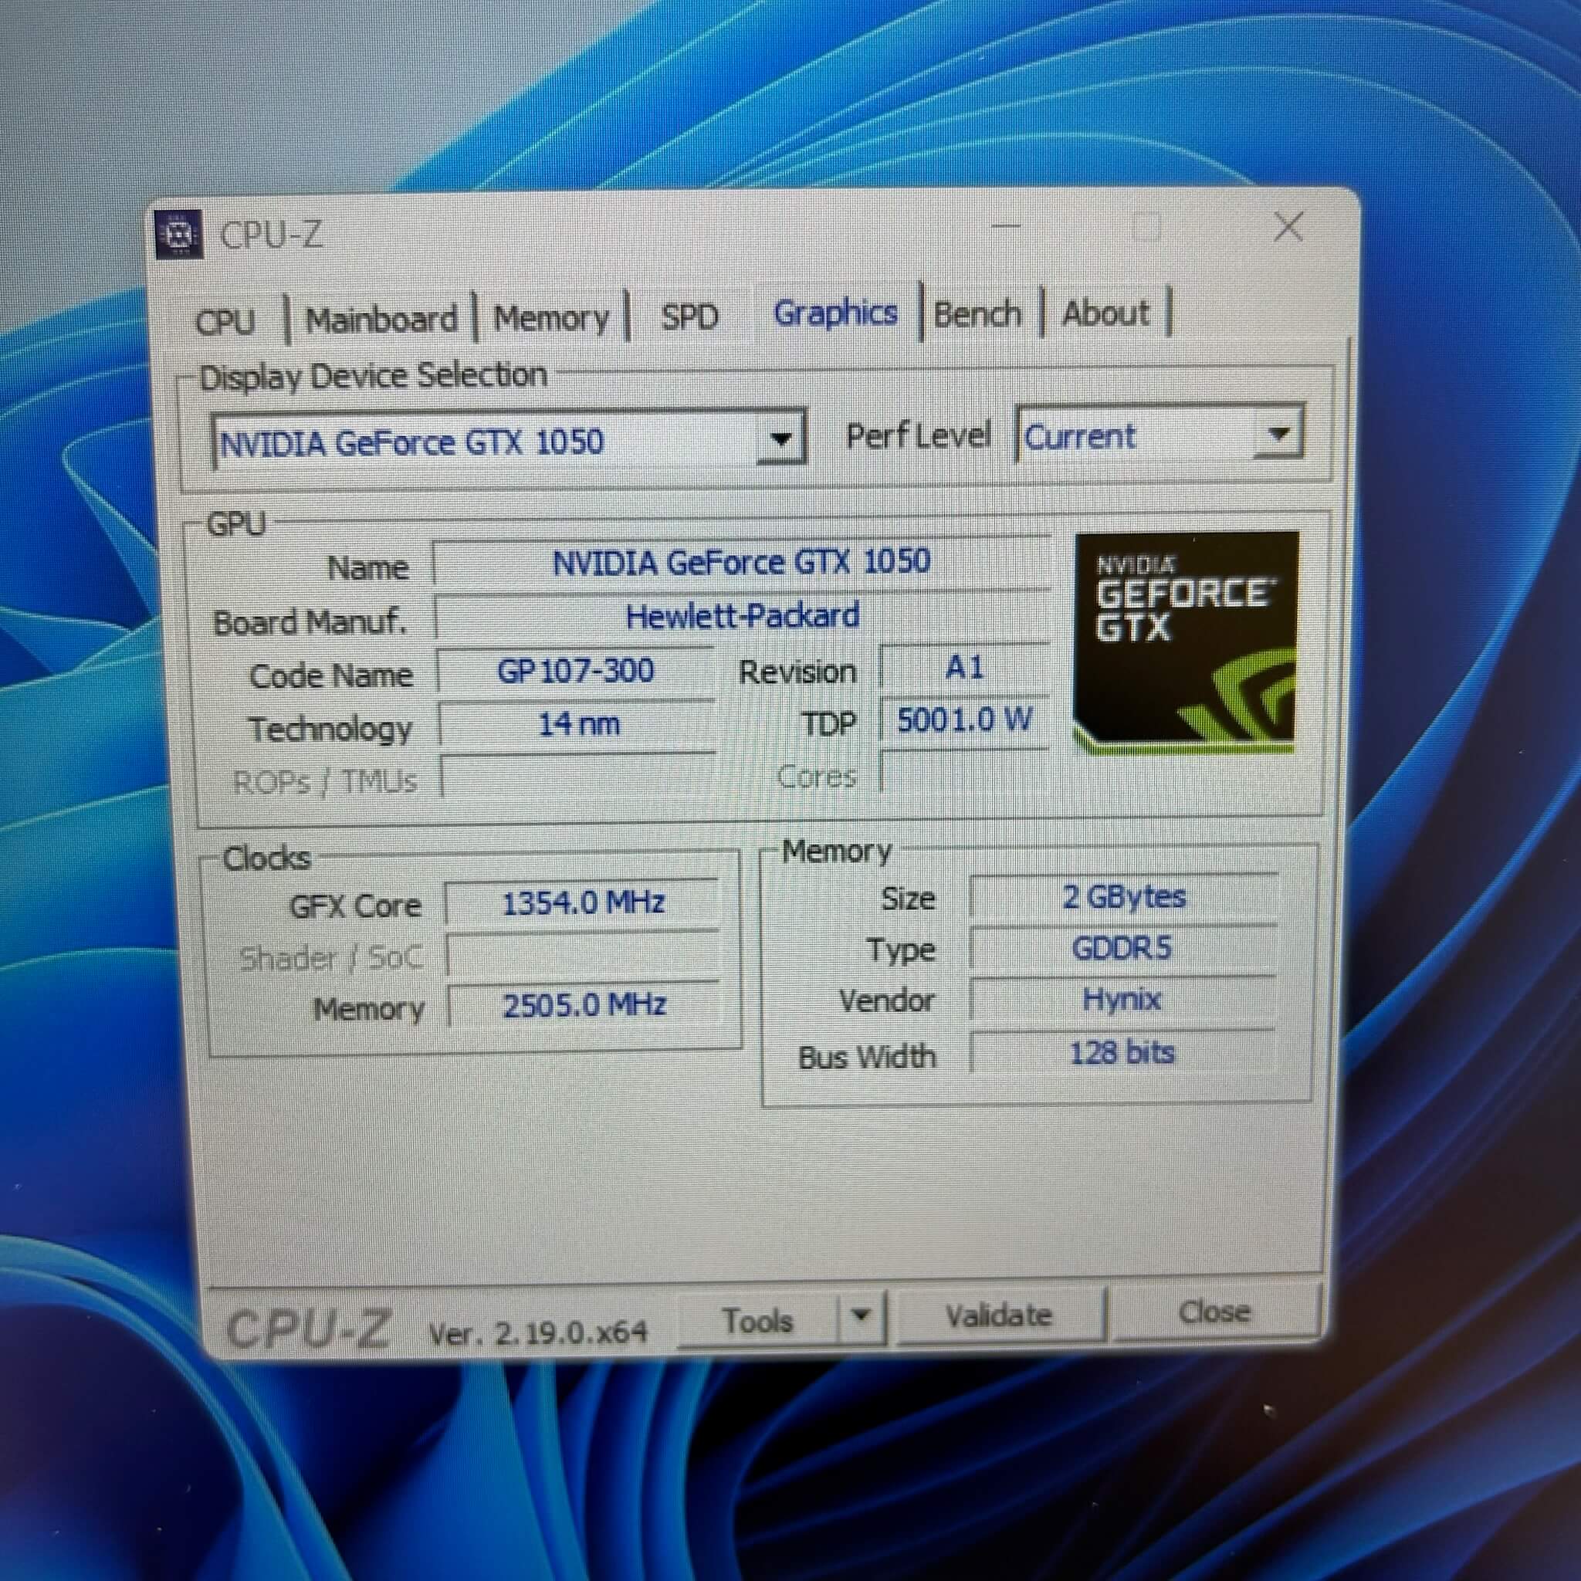
Task: Minimize the CPU-Z window
Action: [x=1007, y=226]
